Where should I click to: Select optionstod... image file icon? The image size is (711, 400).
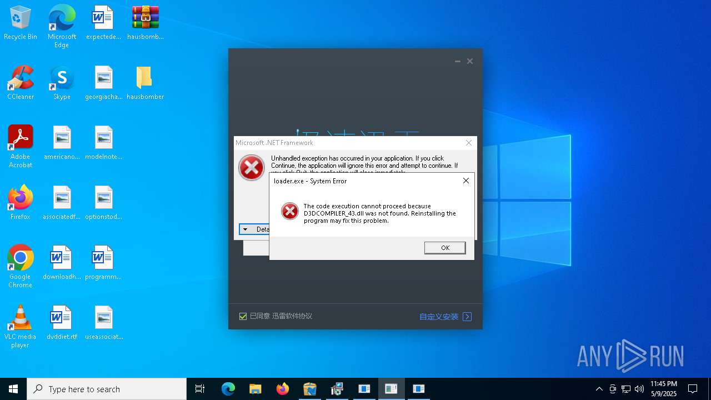pos(103,203)
